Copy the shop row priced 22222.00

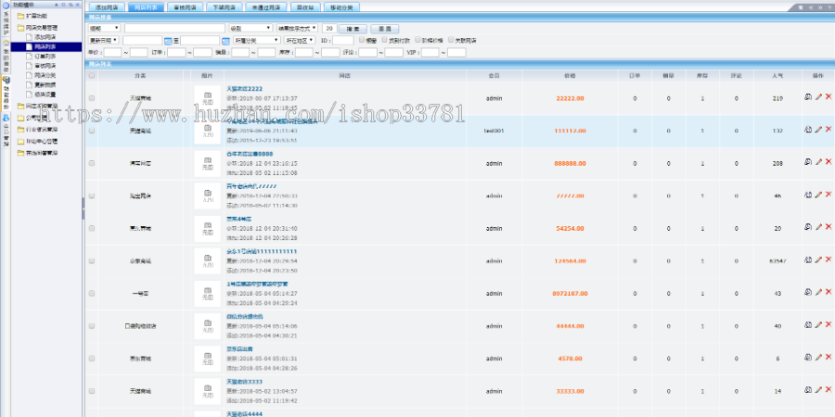[x=808, y=96]
